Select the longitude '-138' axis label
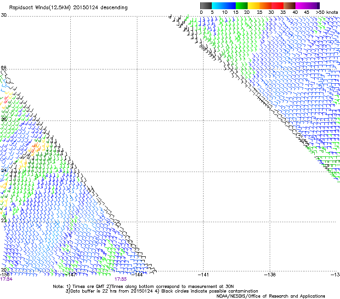The height and width of the screenshot is (299, 340). (270, 275)
